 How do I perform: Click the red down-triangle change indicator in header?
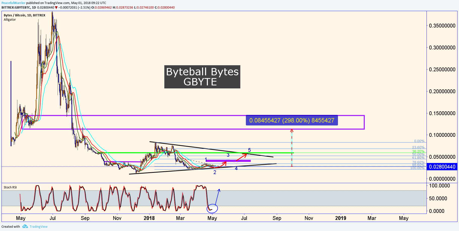[56, 8]
